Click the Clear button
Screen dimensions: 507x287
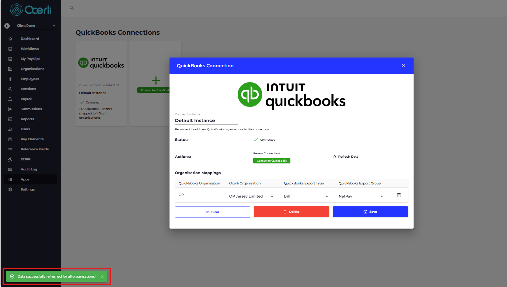[212, 212]
